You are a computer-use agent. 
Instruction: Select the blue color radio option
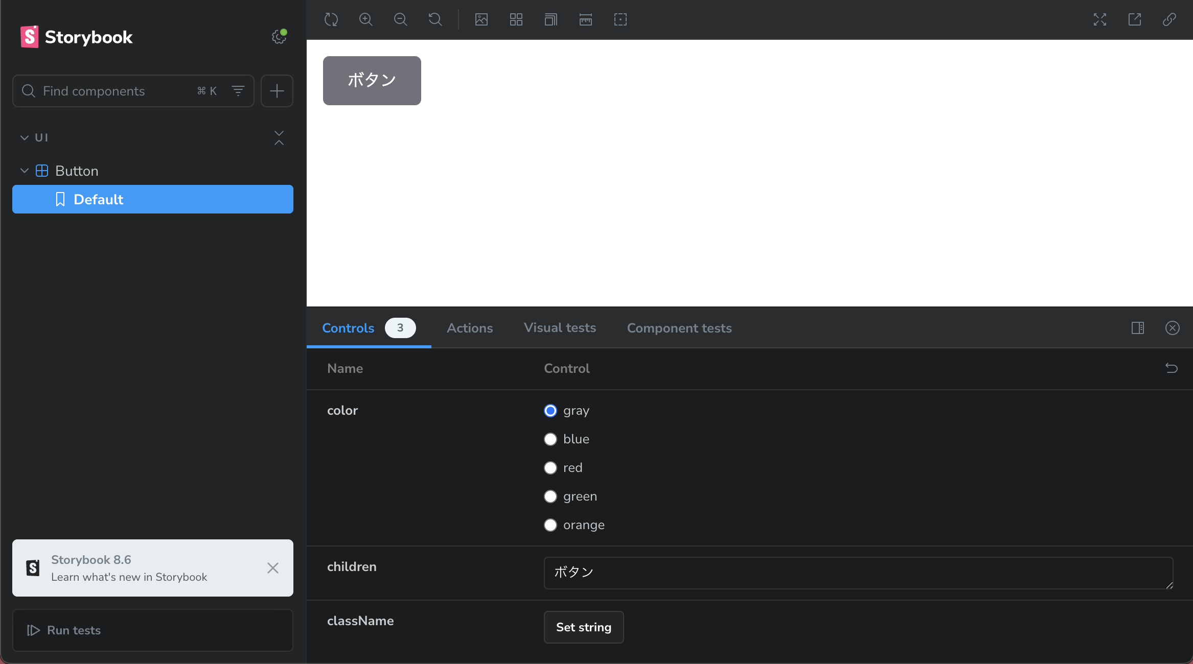coord(550,439)
